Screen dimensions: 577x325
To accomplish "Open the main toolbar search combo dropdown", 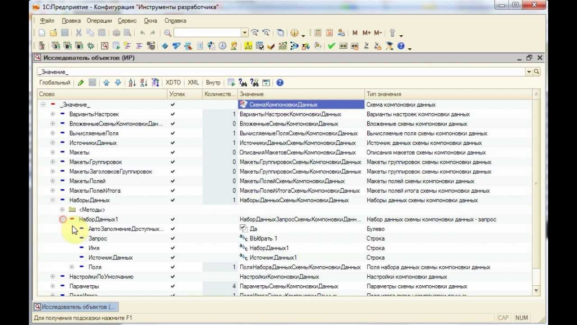I will coord(244,33).
